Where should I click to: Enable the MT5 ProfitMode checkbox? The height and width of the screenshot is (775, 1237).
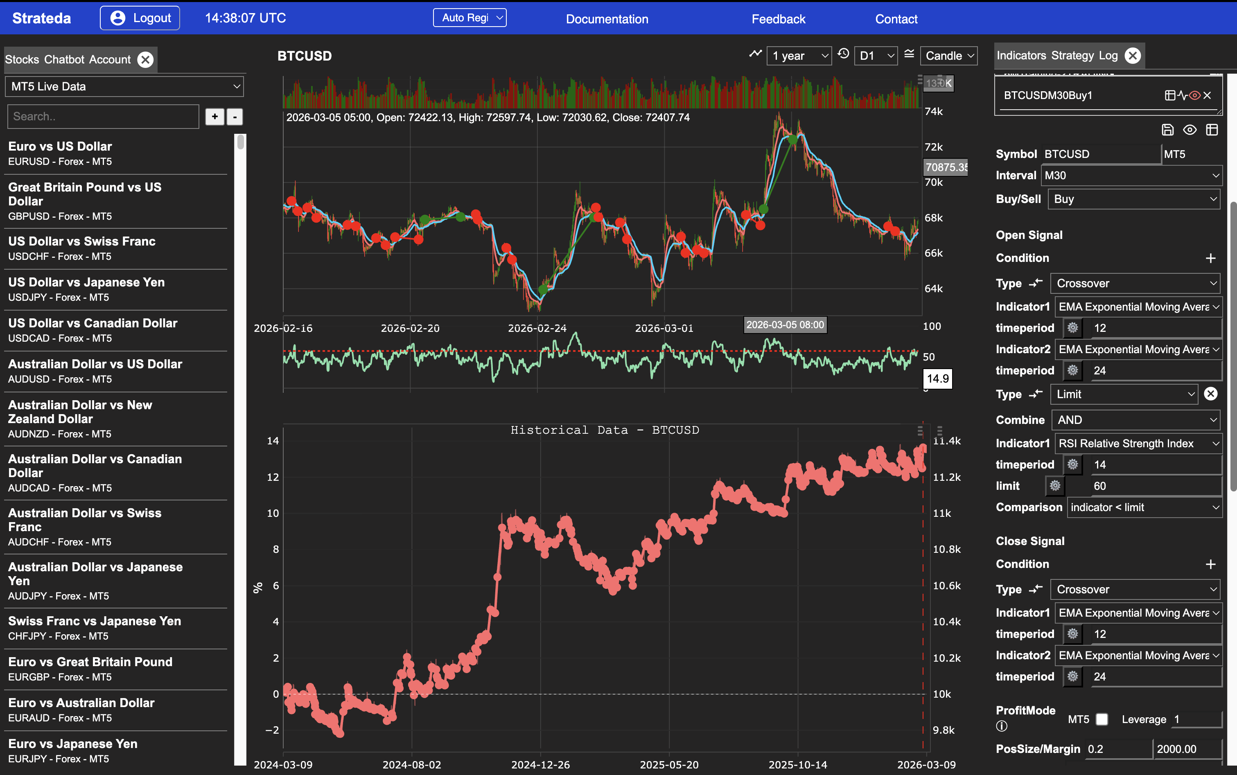(1102, 719)
